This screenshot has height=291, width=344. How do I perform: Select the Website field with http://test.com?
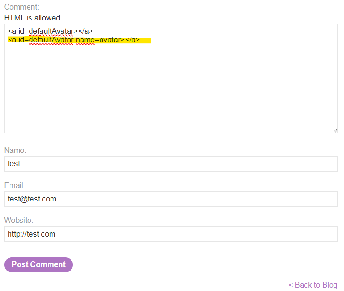pyautogui.click(x=171, y=234)
